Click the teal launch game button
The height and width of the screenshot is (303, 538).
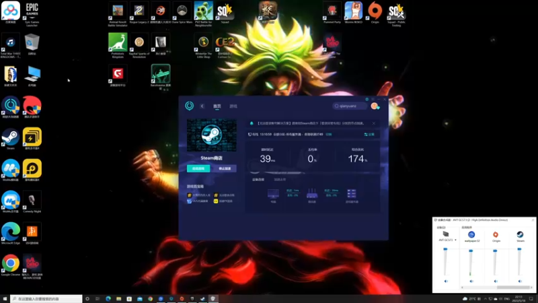coord(198,169)
